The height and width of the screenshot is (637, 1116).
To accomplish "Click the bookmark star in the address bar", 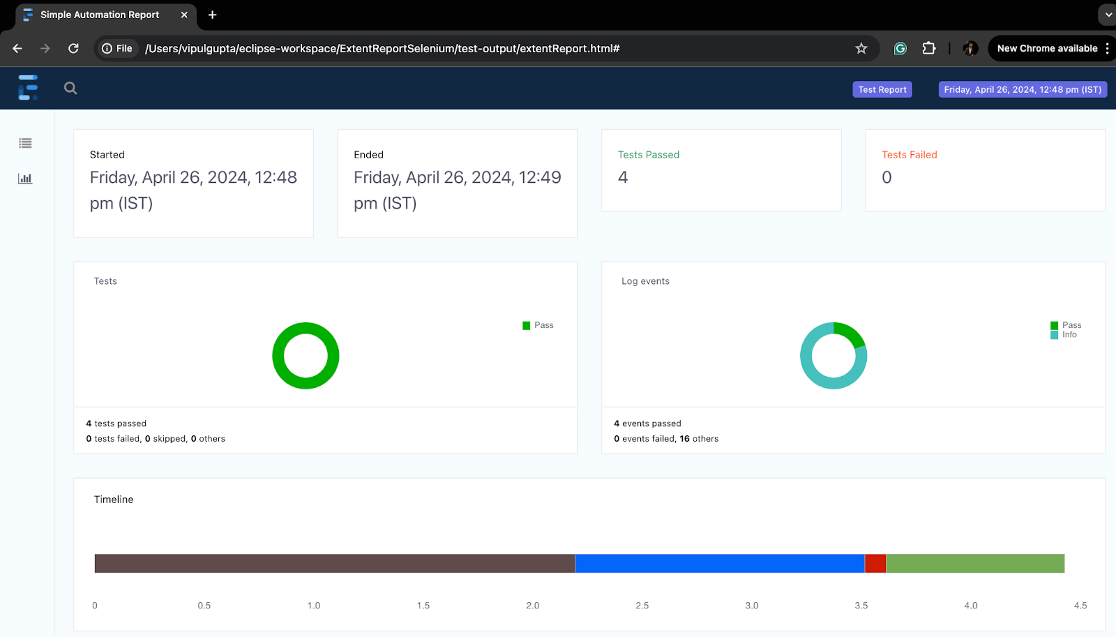I will tap(861, 48).
